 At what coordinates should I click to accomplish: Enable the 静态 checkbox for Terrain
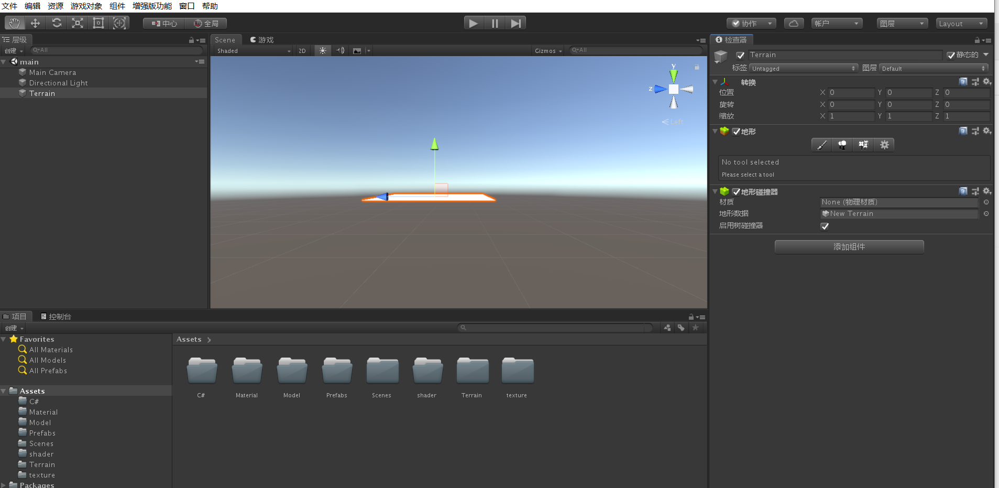(x=951, y=55)
